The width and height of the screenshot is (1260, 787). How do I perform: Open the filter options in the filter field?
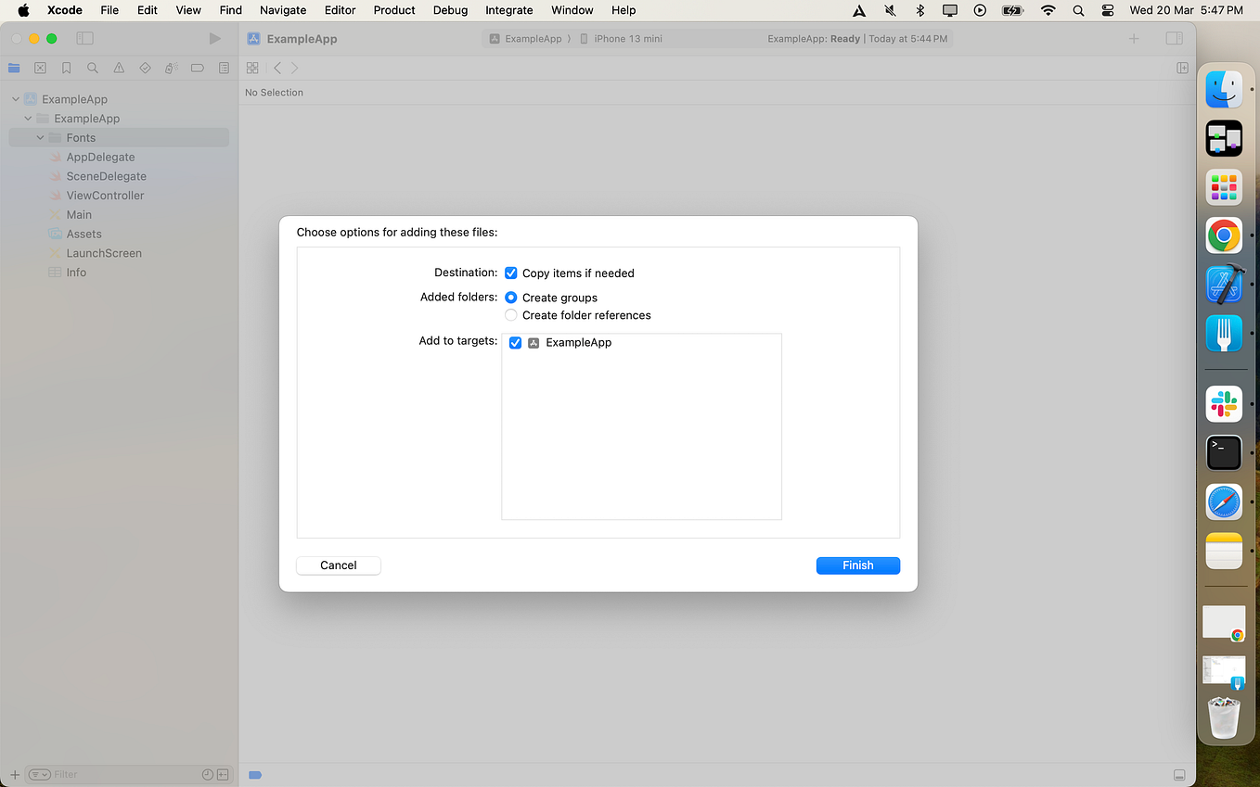click(39, 774)
